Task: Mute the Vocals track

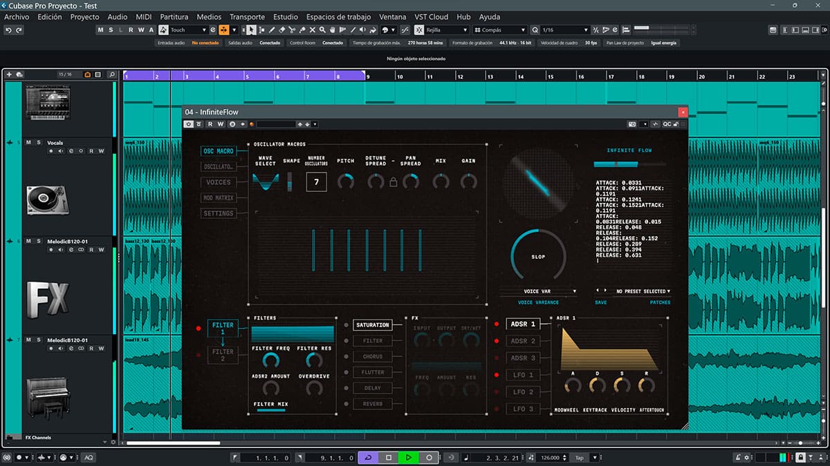Action: [x=29, y=142]
